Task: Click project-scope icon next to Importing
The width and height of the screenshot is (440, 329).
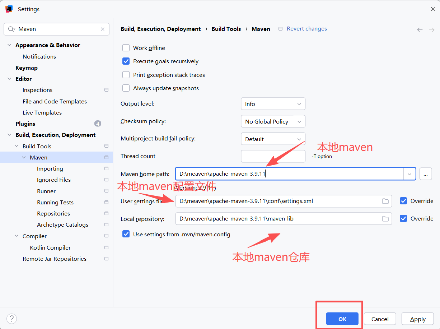Action: (x=106, y=168)
